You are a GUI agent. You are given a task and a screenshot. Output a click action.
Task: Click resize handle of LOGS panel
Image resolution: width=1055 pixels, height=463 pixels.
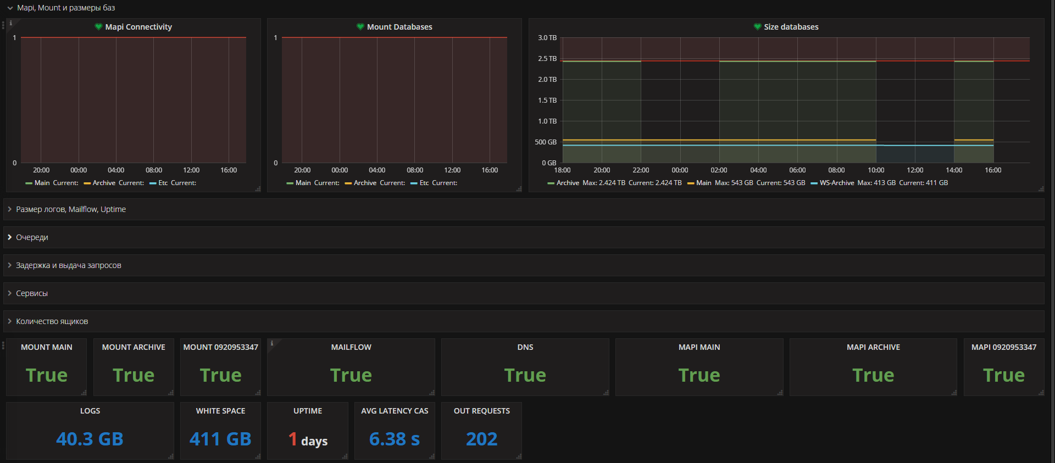point(170,456)
